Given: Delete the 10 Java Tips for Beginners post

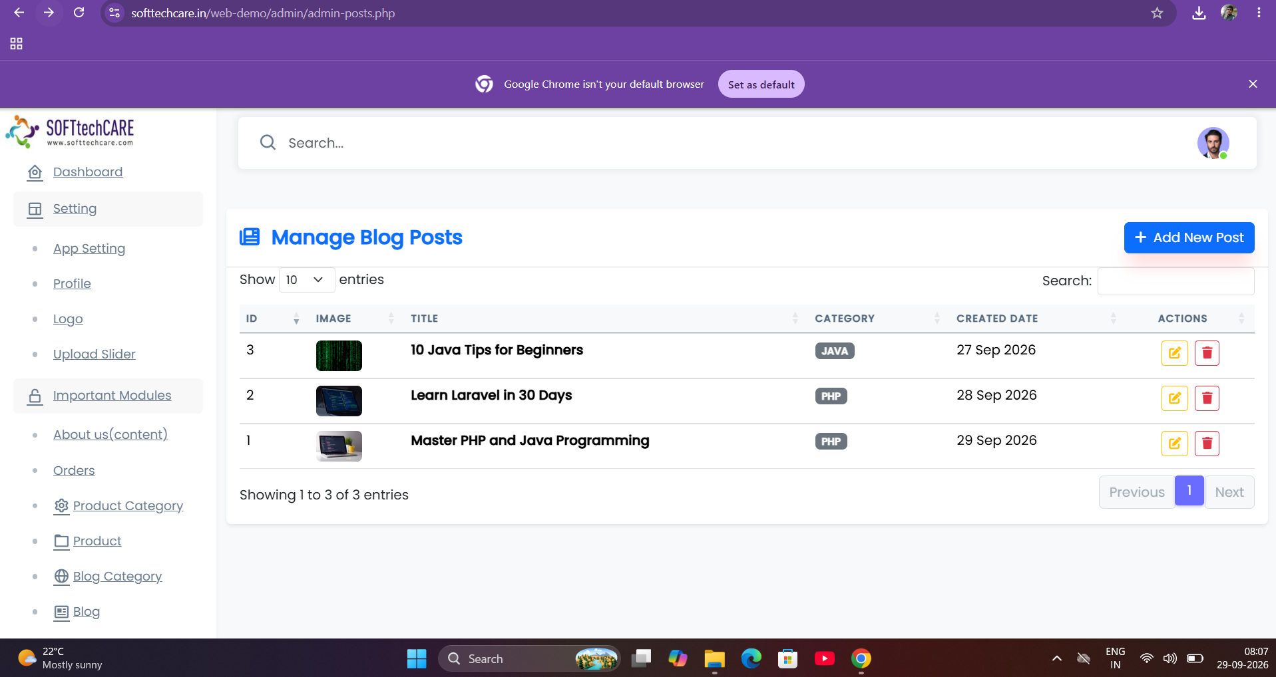Looking at the screenshot, I should tap(1207, 352).
